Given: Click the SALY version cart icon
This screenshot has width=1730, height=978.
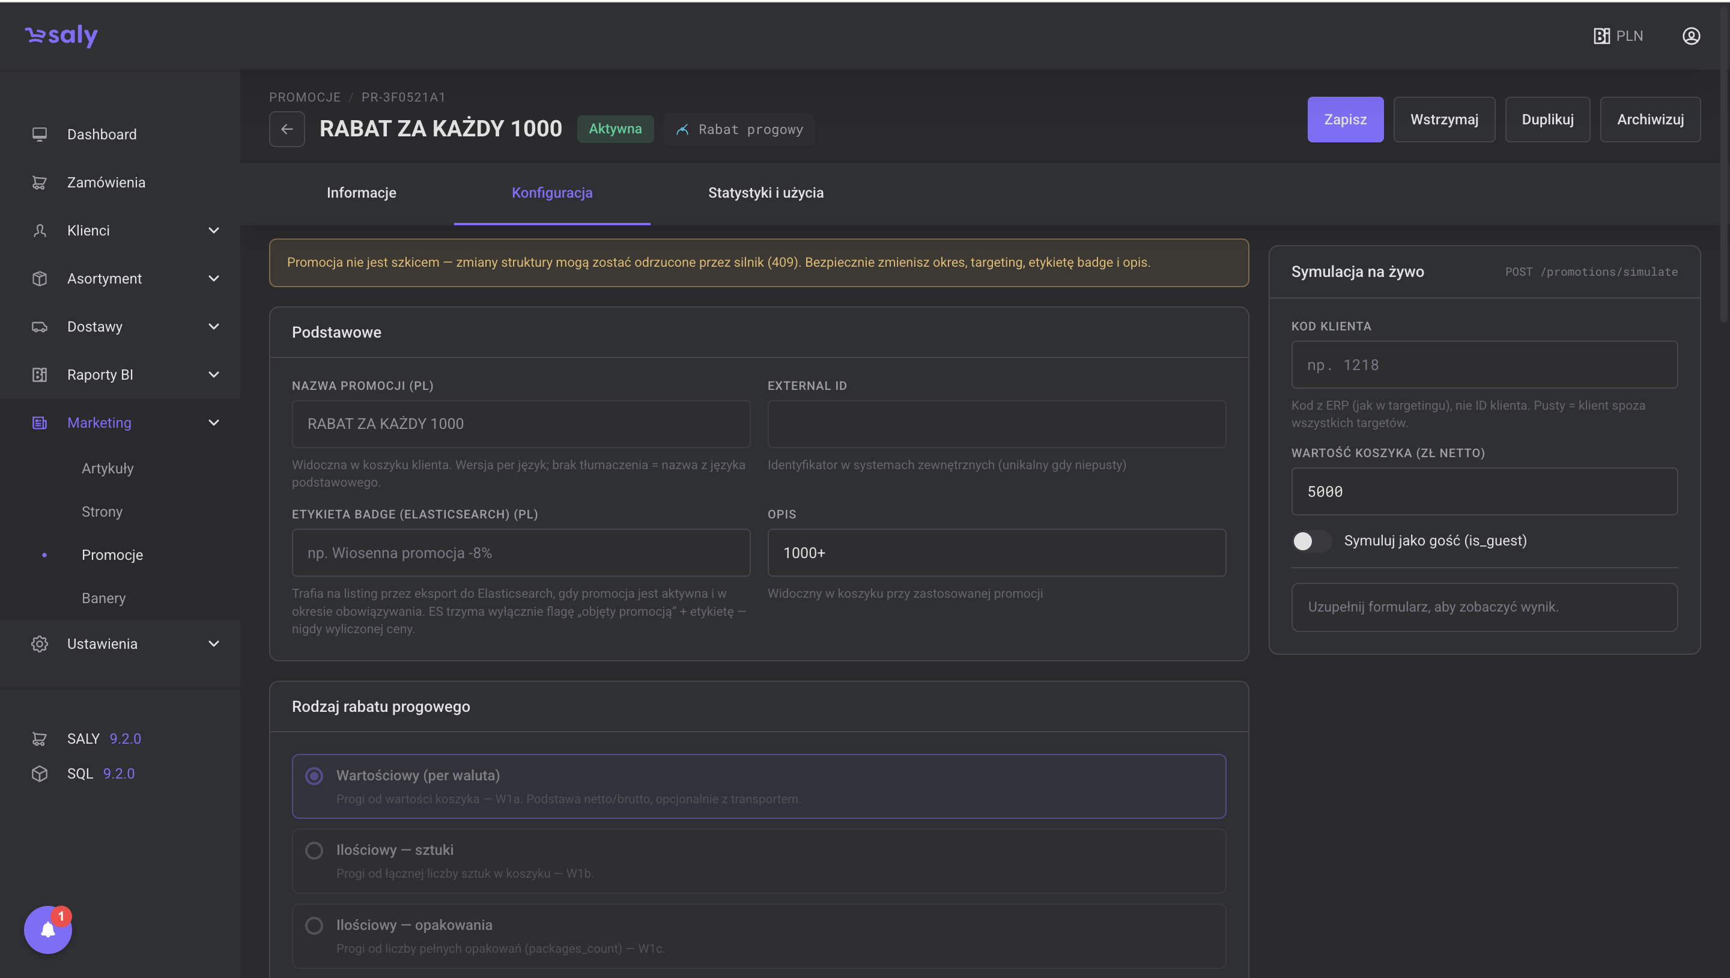Looking at the screenshot, I should click(x=40, y=738).
